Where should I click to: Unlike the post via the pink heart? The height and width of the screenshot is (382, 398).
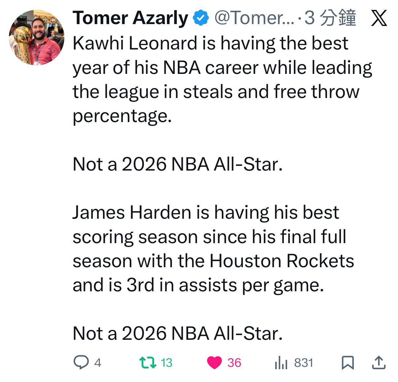click(x=215, y=363)
